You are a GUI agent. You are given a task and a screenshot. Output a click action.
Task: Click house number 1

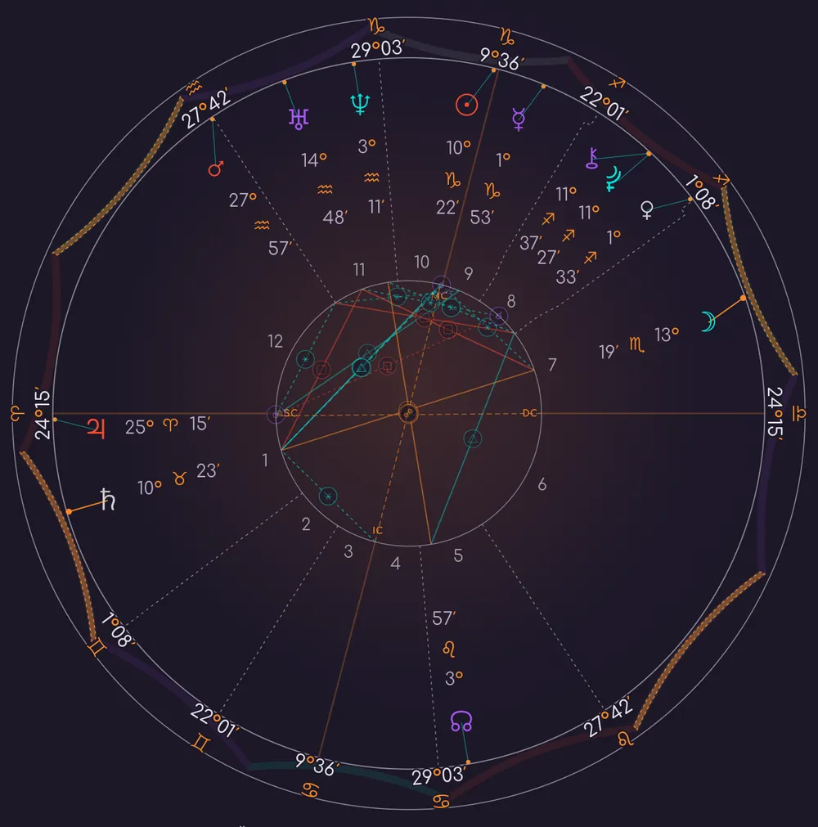tap(265, 461)
